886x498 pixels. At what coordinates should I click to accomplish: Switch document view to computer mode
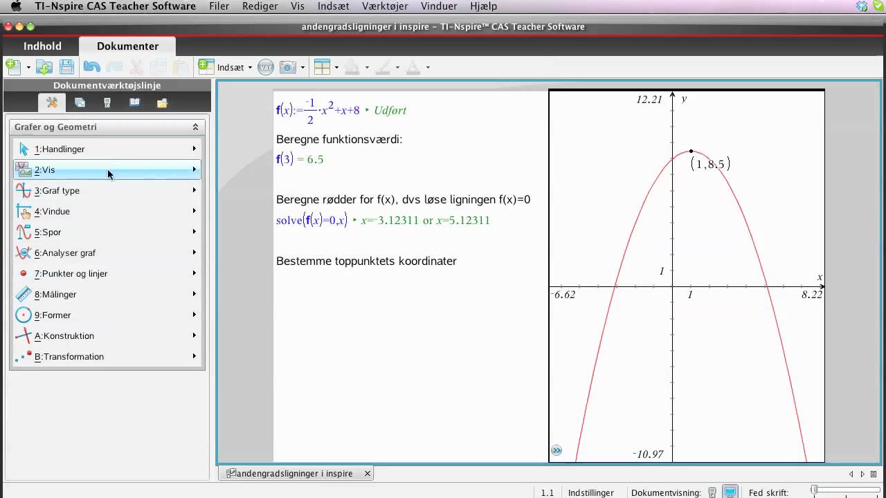[730, 492]
